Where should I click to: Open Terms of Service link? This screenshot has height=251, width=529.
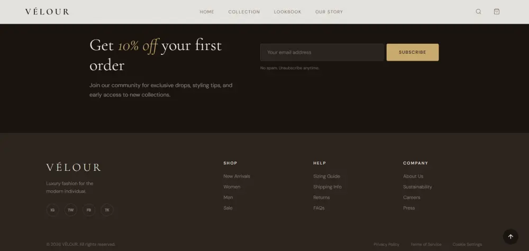coord(426,244)
